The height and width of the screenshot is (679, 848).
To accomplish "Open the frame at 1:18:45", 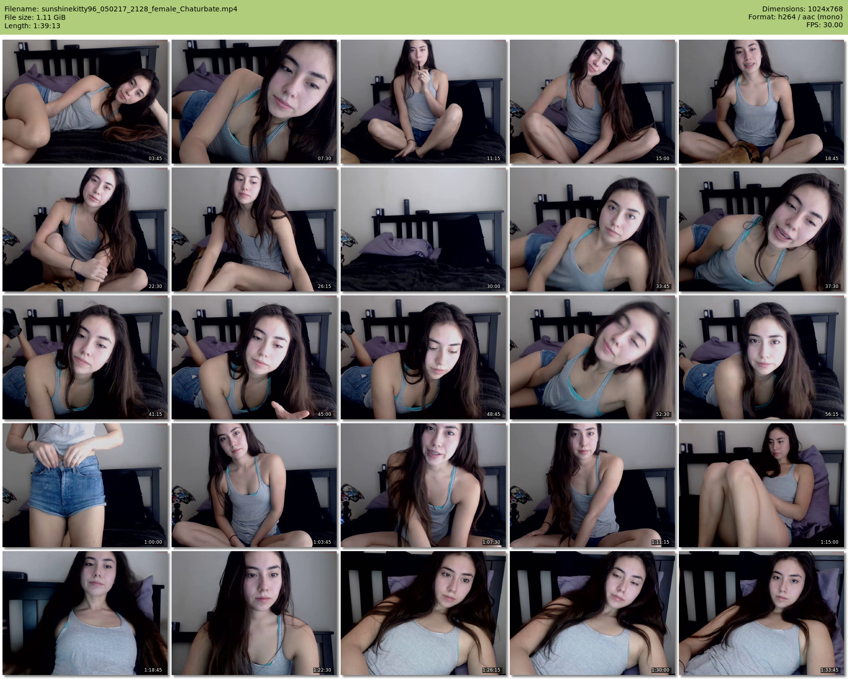I will tap(85, 613).
